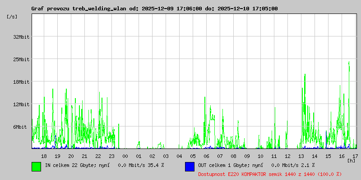
Task: Click the '19' hour label on x-axis
Action: pos(58,156)
